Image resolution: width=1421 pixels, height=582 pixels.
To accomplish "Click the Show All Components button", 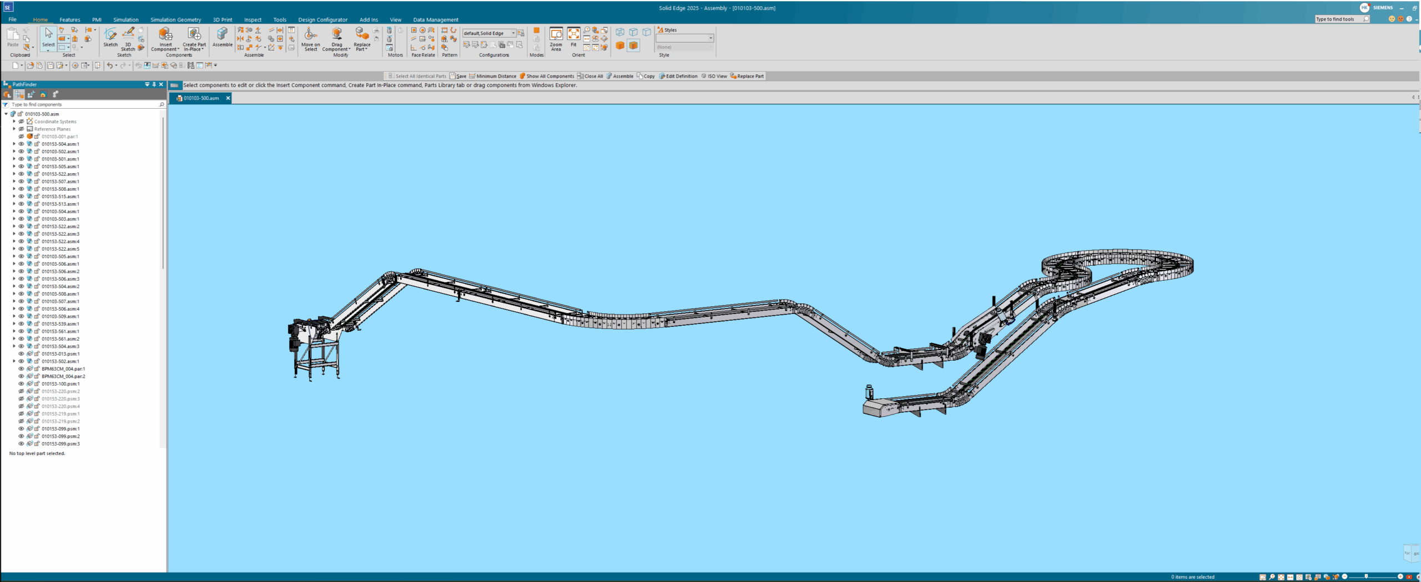I will point(546,76).
